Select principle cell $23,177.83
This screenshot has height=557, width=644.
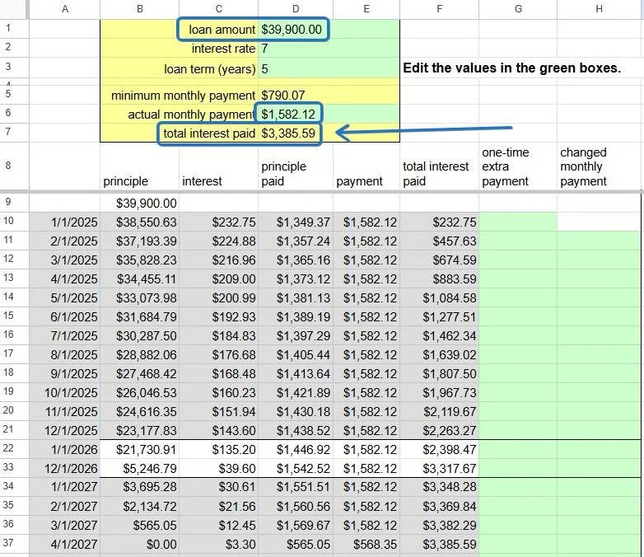[140, 430]
